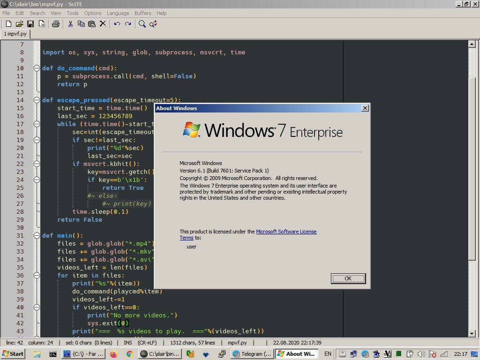Image resolution: width=480 pixels, height=360 pixels.
Task: Click OK in the About Windows dialog
Action: tap(348, 278)
